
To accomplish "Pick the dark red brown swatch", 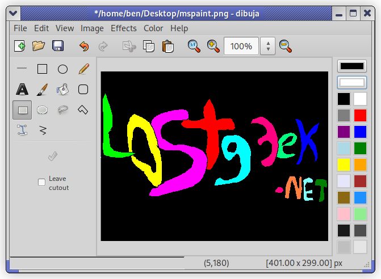I will click(360, 181).
